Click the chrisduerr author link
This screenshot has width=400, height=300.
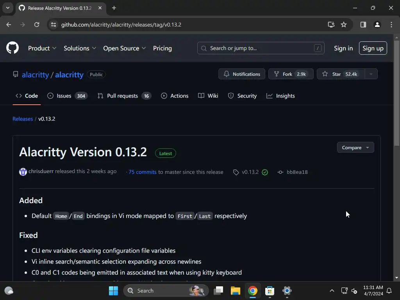[x=41, y=171]
